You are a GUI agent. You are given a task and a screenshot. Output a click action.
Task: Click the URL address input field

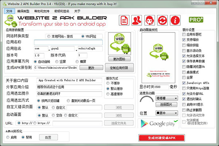(77, 123)
